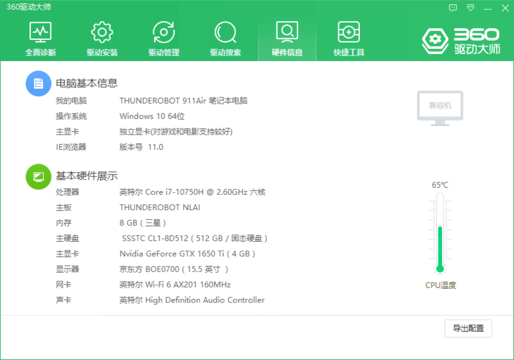This screenshot has height=360, width=514.
Task: Click the 360驱动大师 hexagon logo
Action: pyautogui.click(x=435, y=40)
